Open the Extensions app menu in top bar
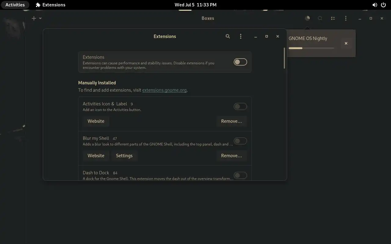Image resolution: width=391 pixels, height=244 pixels. (50, 5)
